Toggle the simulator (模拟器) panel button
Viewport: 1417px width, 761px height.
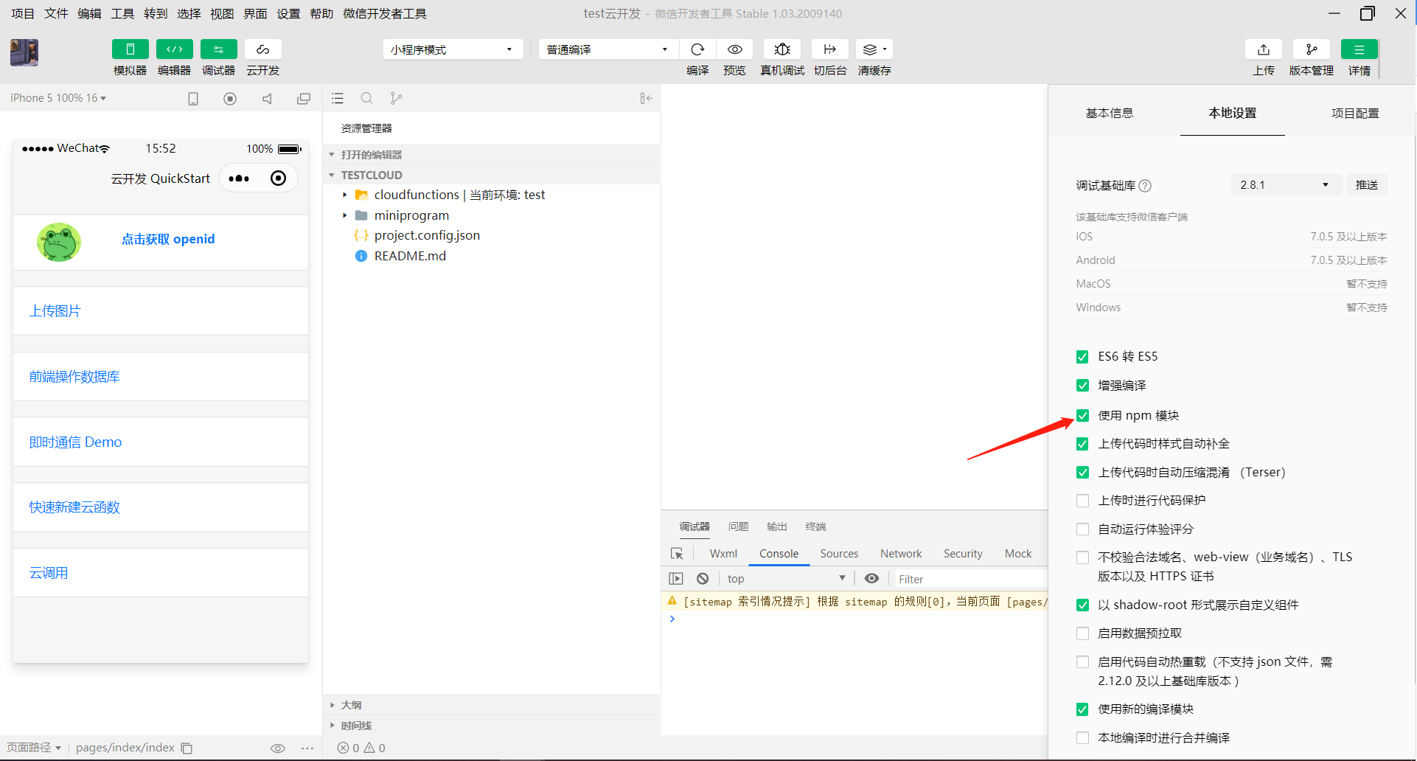130,49
